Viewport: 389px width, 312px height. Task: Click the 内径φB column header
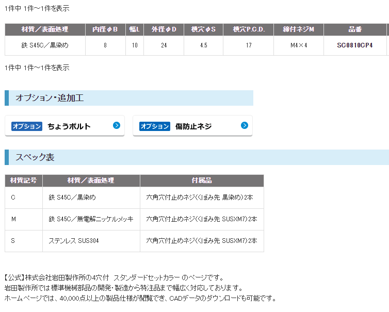105,29
